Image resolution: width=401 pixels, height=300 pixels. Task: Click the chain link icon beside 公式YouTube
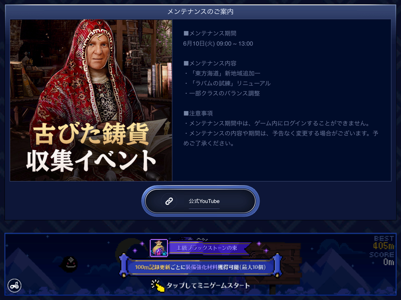169,201
